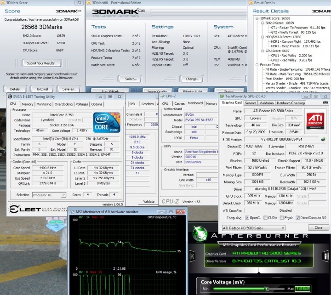Close the MSI Afterburner hardware monitor

(x=181, y=212)
